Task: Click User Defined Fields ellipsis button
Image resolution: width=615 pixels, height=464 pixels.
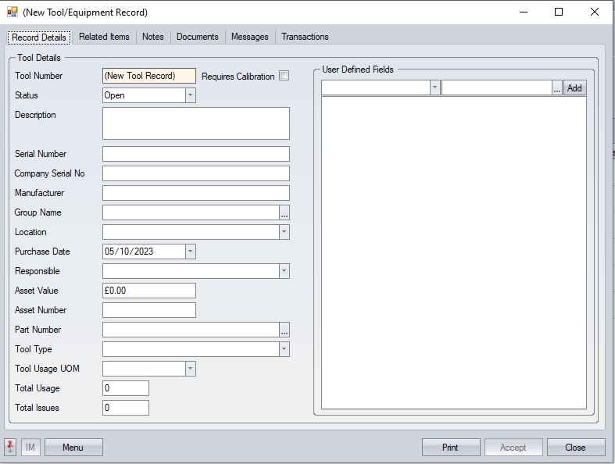Action: pos(557,88)
